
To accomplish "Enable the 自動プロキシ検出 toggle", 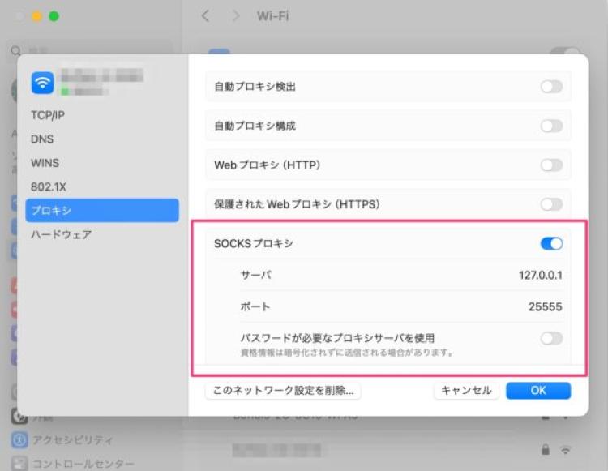I will pyautogui.click(x=551, y=86).
